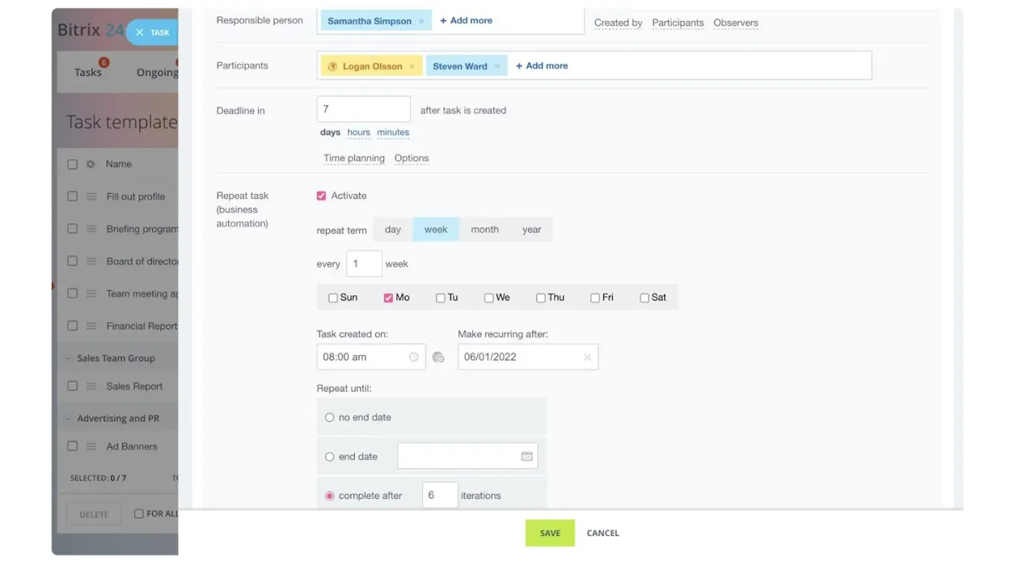This screenshot has width=1014, height=574.
Task: Select the no end date radio option
Action: [x=330, y=417]
